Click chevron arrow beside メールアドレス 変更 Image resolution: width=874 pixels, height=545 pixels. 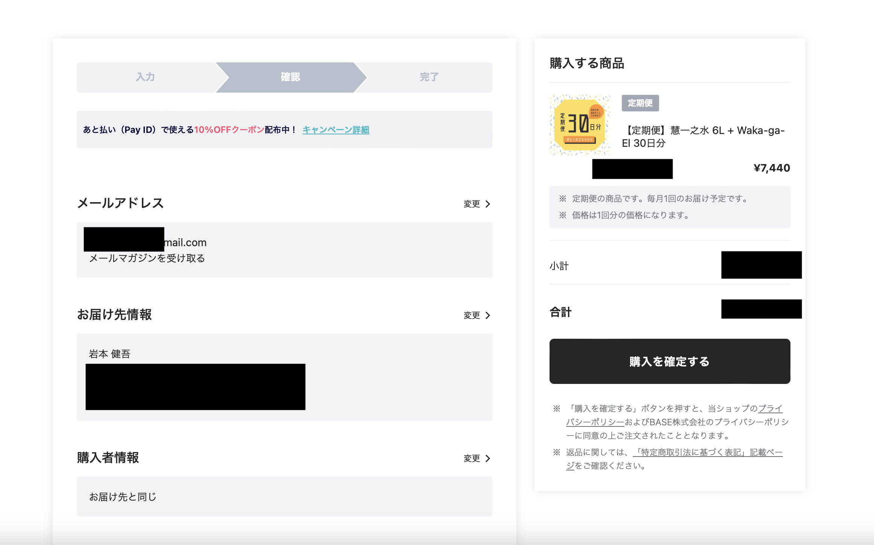(488, 204)
